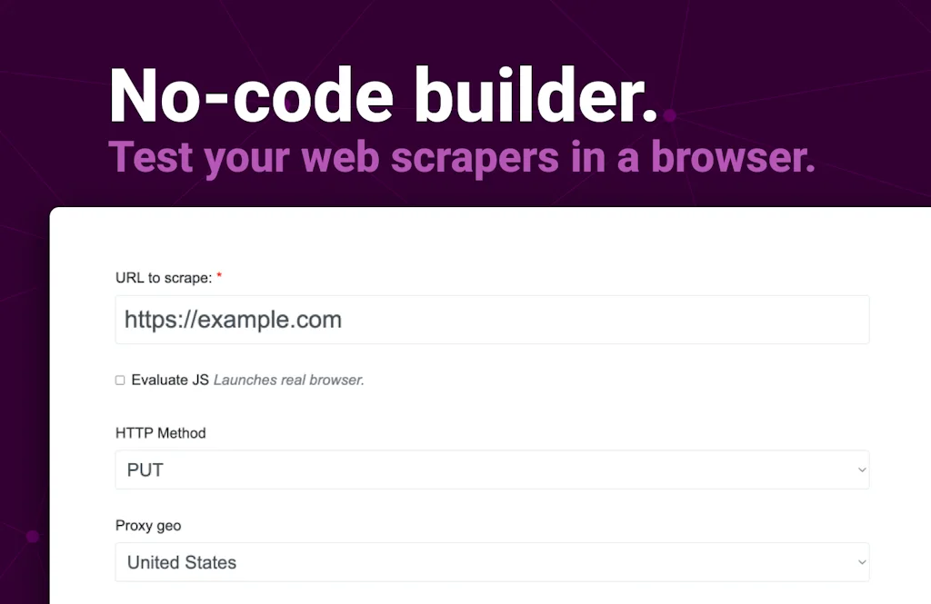This screenshot has width=931, height=604.
Task: Click the purple dot at left edge
Action: (x=33, y=537)
